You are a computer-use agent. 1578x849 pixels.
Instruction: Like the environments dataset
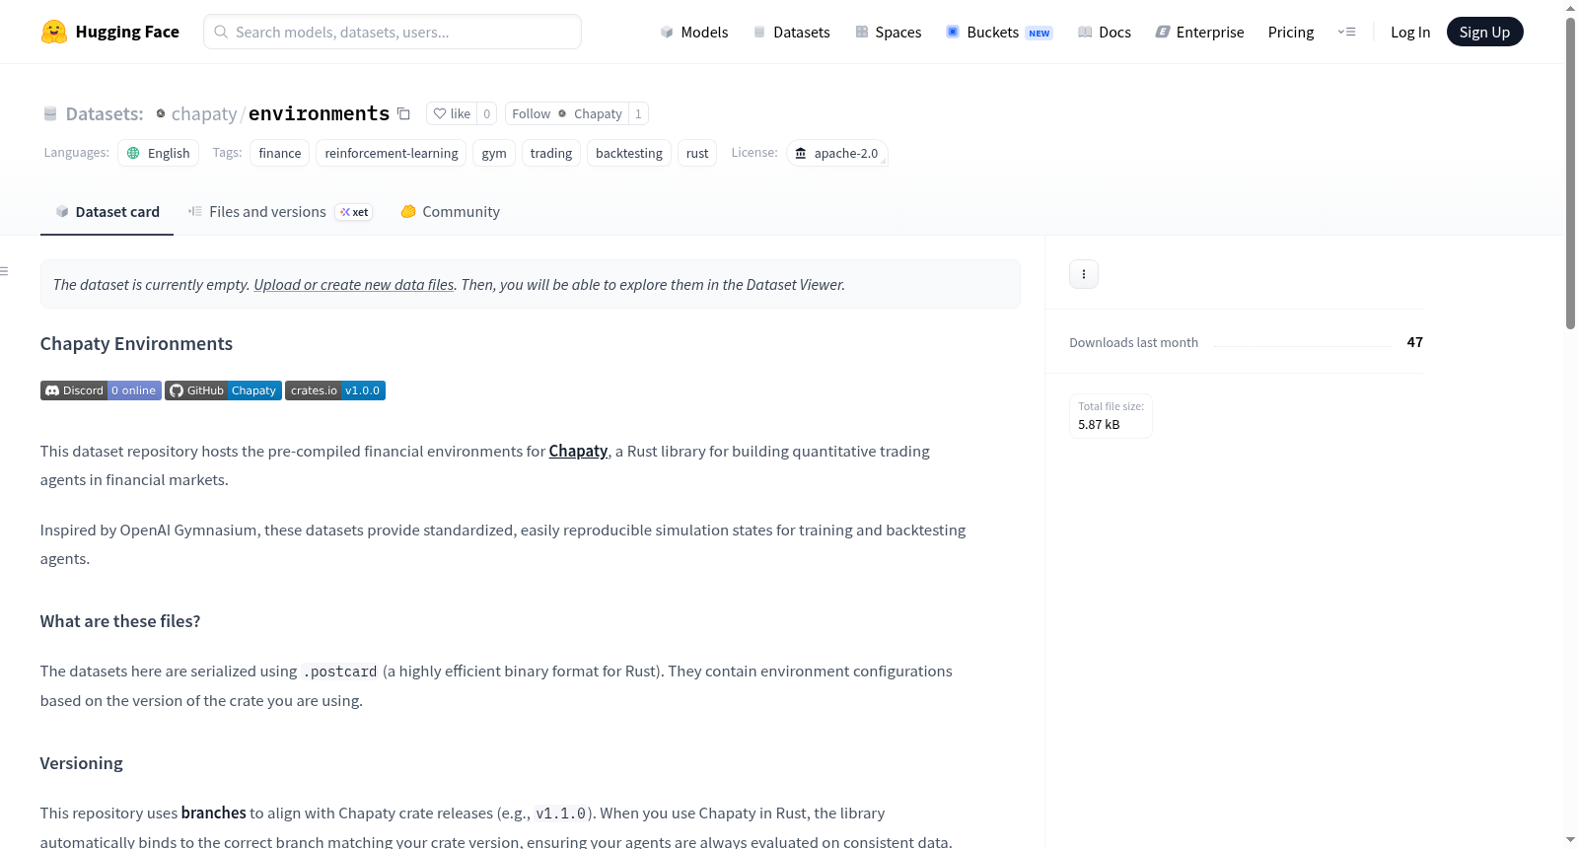click(452, 113)
